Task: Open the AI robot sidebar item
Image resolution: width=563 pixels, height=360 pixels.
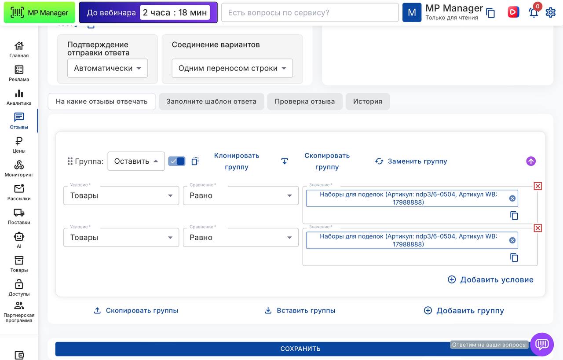Action: coord(19,239)
